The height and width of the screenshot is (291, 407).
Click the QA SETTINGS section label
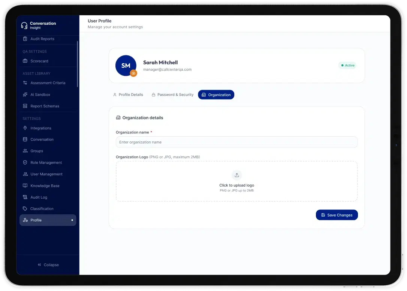[x=34, y=52]
